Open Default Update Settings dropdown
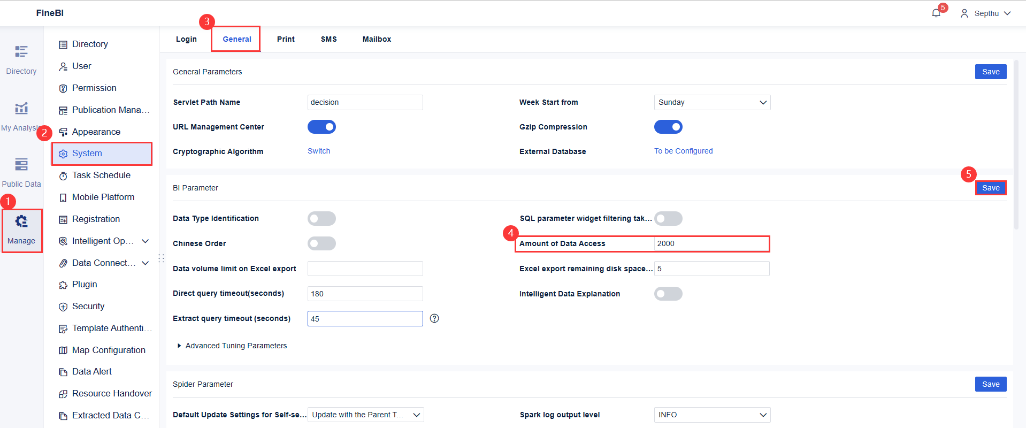This screenshot has height=428, width=1026. (x=365, y=415)
